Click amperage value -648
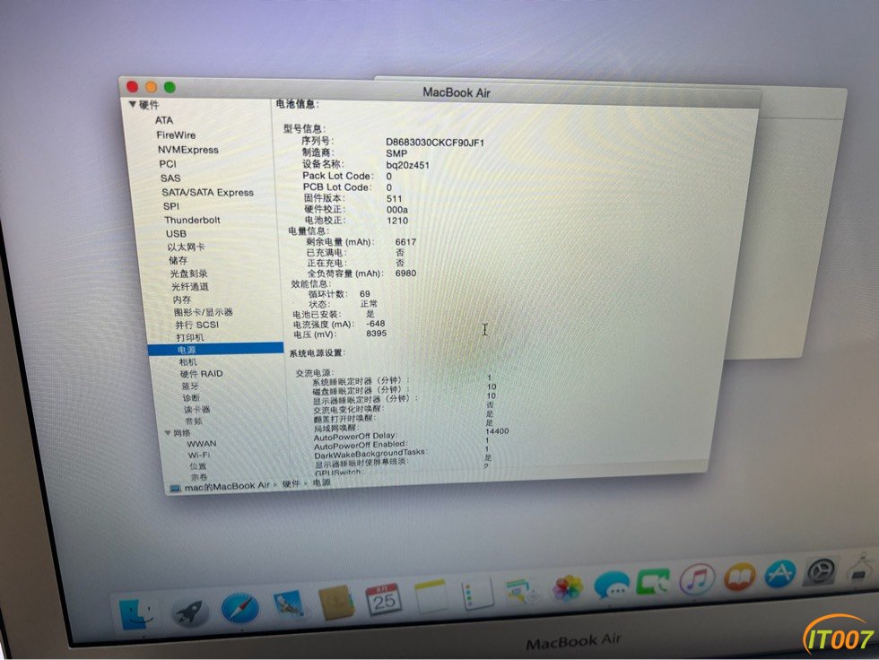879x660 pixels. 376,324
